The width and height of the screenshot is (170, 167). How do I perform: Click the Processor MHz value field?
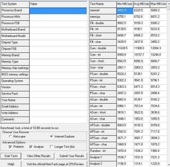[58, 17]
